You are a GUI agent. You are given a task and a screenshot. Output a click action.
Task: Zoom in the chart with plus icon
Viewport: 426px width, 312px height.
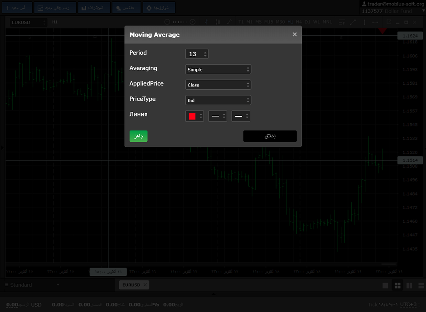(193, 22)
